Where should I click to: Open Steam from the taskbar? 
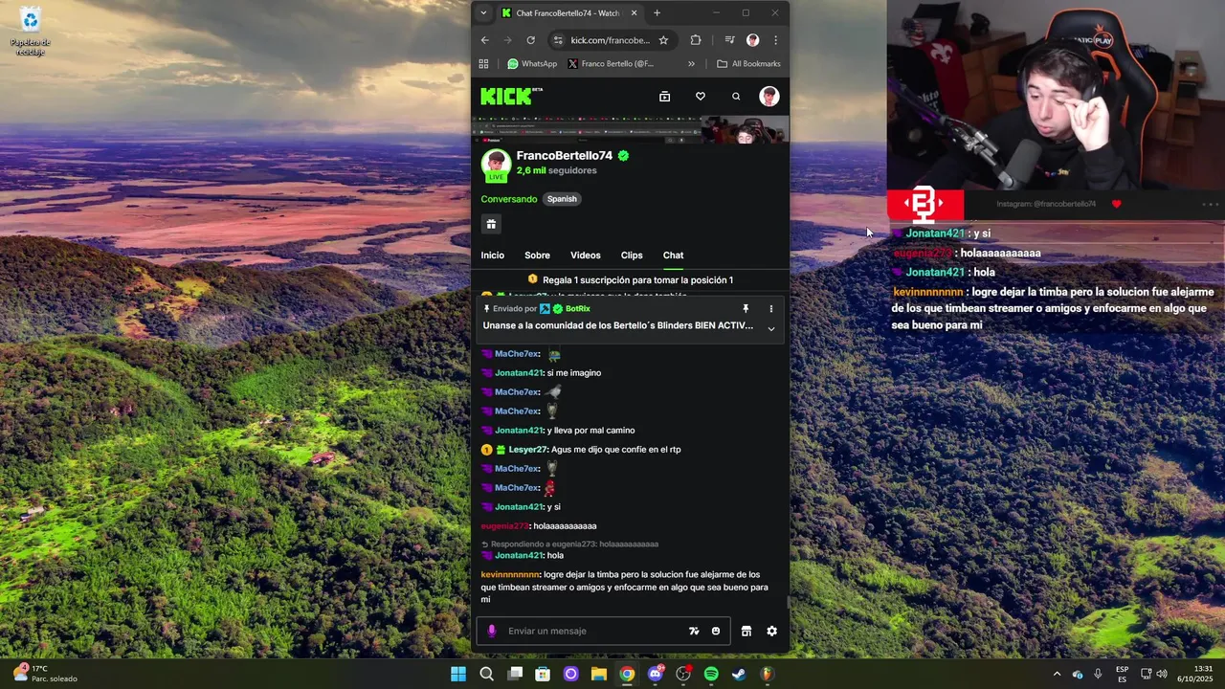[x=739, y=674]
